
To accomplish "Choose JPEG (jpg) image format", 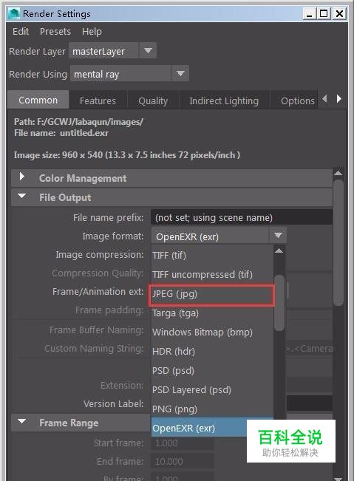I will pos(212,294).
